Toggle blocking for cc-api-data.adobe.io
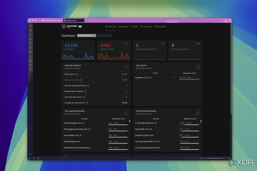Image resolution: width=257 pixels, height=171 pixels. [155, 123]
